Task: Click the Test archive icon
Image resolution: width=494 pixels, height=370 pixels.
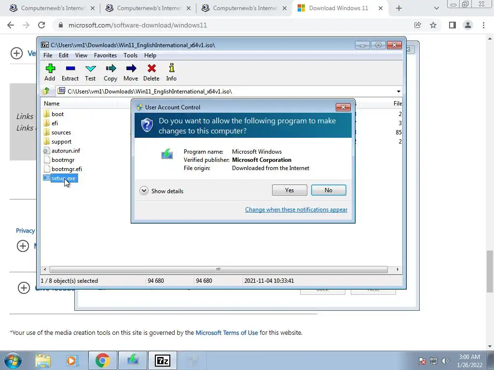Action: tap(90, 72)
